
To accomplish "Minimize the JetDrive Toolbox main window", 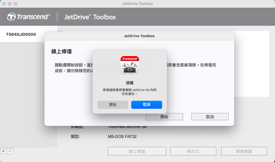I will coord(10,4).
